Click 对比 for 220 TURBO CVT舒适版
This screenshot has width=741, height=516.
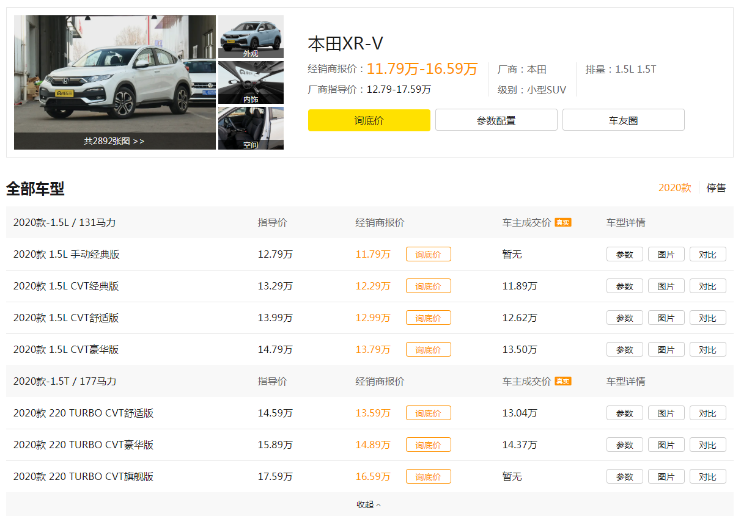click(x=708, y=413)
